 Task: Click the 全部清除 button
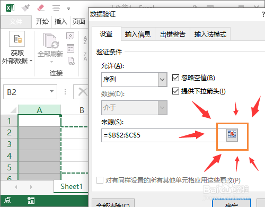113,203
